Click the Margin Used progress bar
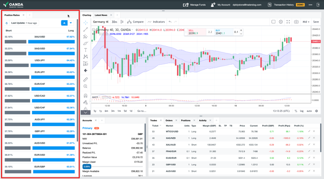 tap(112, 166)
